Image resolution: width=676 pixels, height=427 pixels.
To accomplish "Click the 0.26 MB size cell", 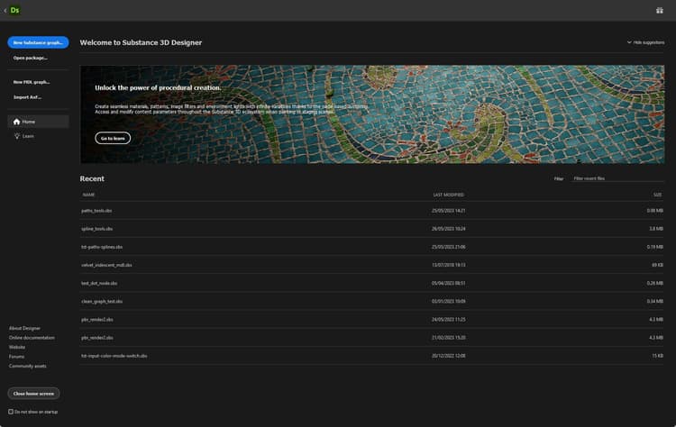I will [x=655, y=283].
